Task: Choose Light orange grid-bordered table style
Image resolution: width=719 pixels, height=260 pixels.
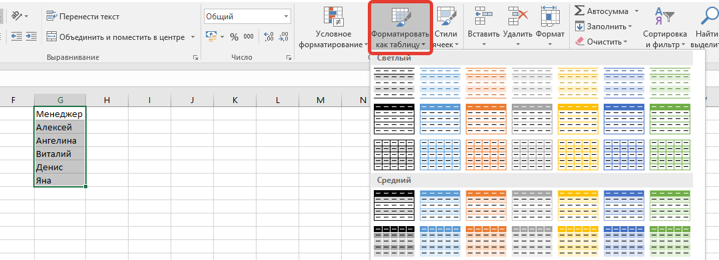Action: pyautogui.click(x=486, y=155)
